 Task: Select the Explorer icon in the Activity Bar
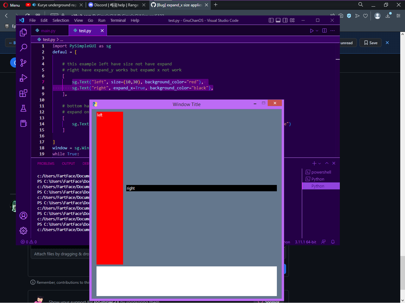[23, 32]
